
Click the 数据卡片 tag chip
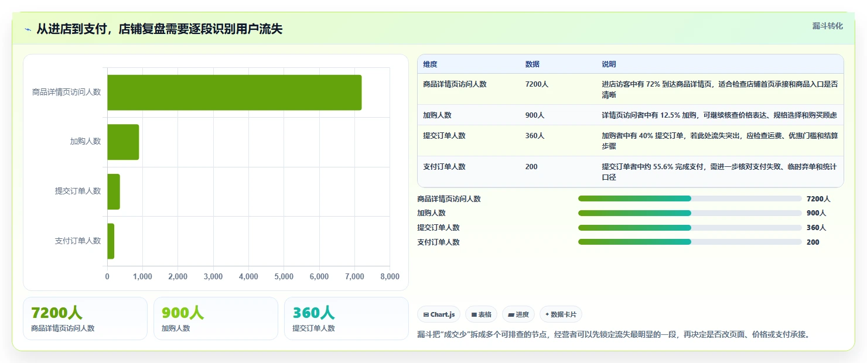[x=561, y=314]
